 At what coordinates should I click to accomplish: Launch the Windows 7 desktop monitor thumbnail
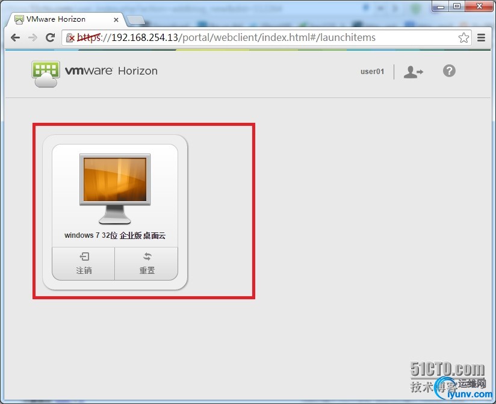click(115, 188)
